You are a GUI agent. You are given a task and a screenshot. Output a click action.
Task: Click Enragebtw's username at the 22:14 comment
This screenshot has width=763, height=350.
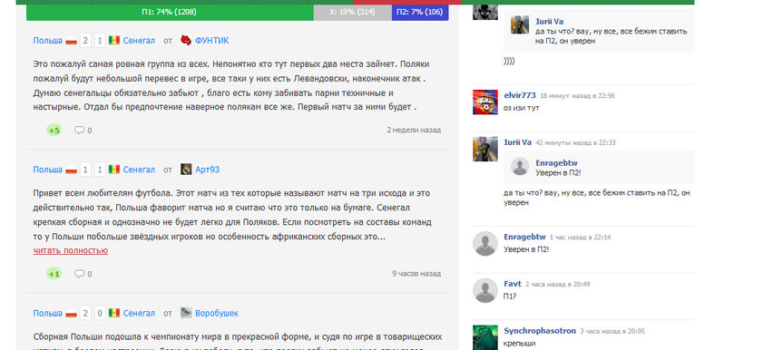pos(524,237)
